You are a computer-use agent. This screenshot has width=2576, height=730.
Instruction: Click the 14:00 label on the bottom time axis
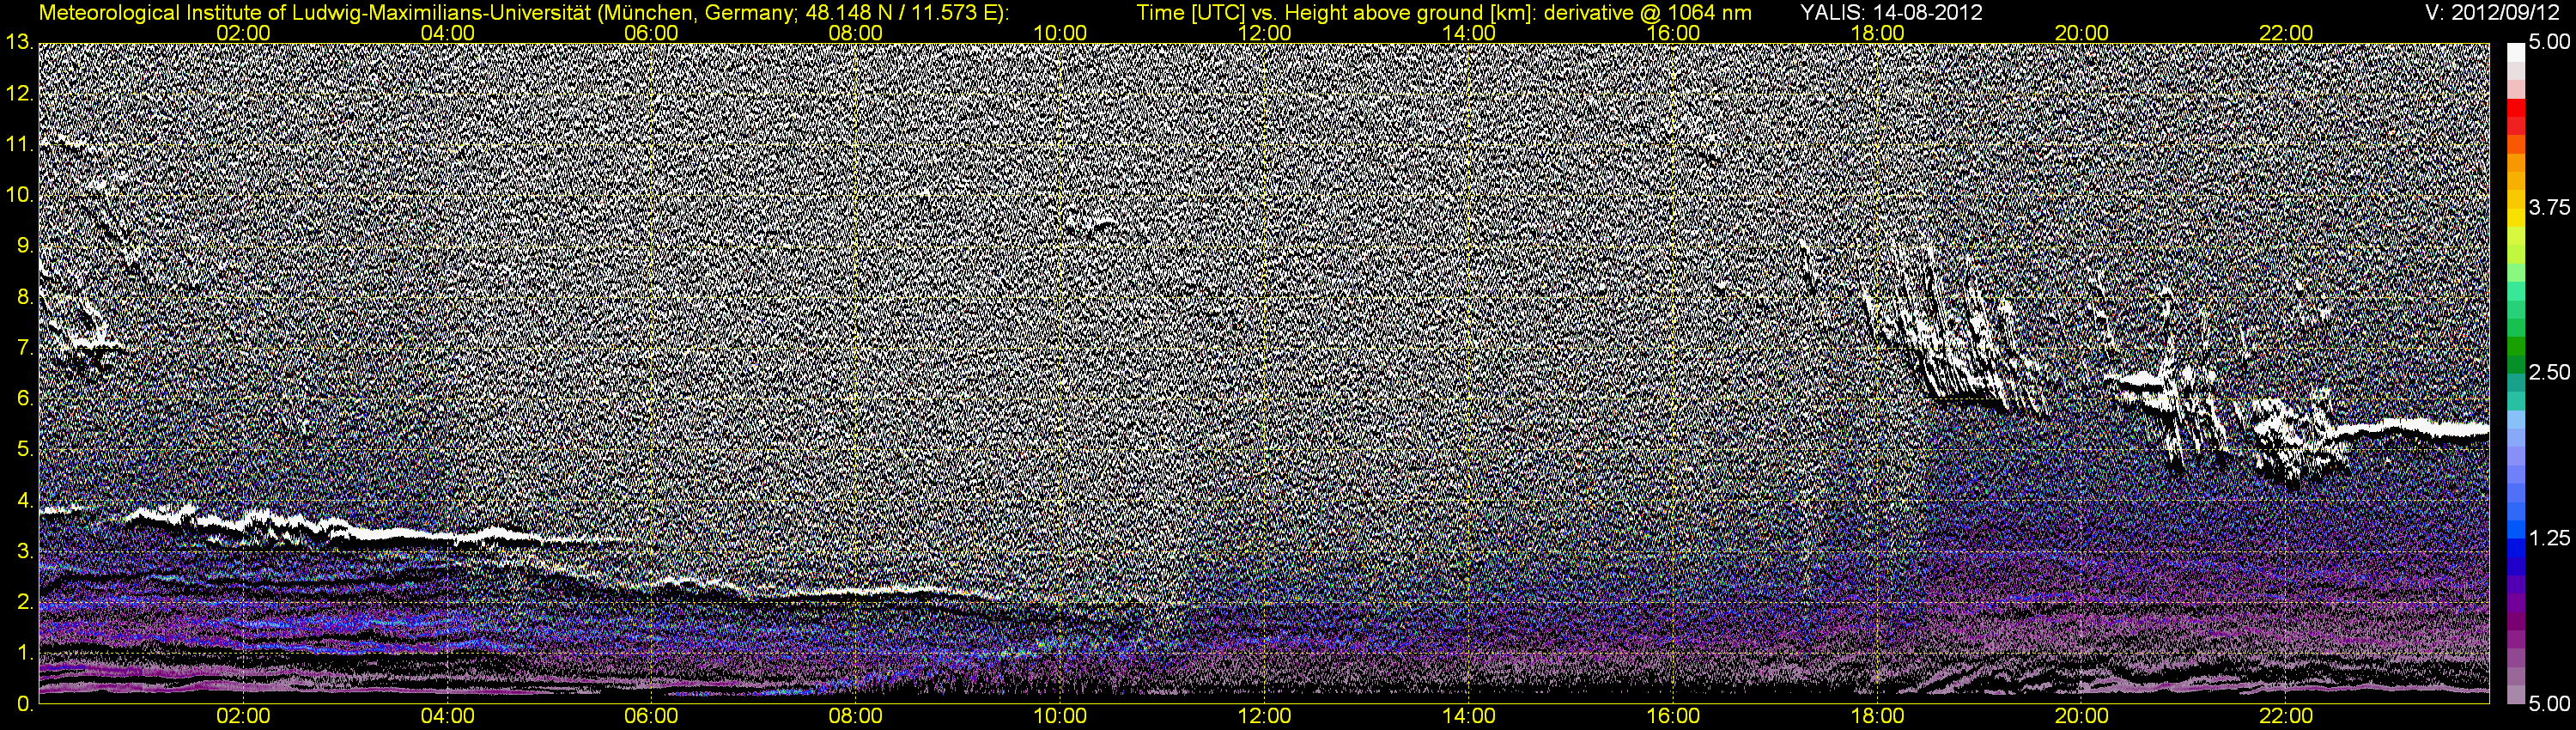pyautogui.click(x=1469, y=716)
